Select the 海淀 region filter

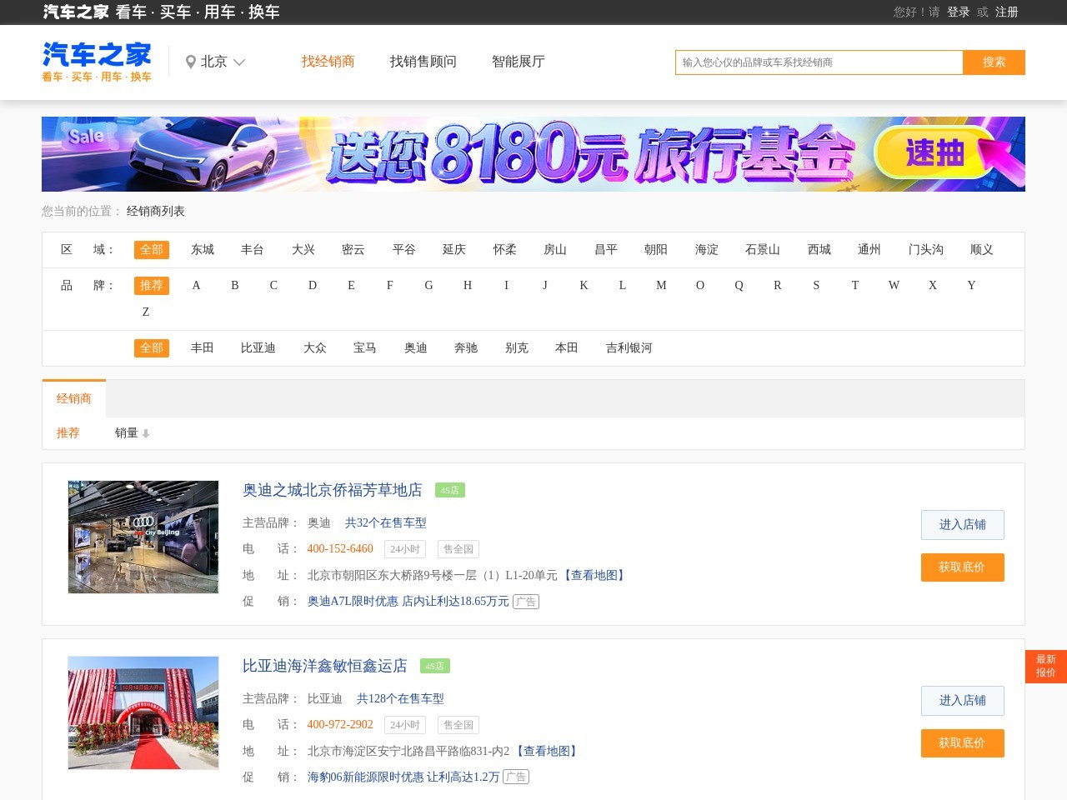[x=706, y=250]
